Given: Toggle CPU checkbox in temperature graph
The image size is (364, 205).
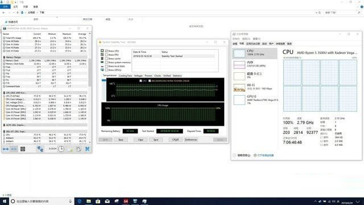Looking at the screenshot, I should pos(140,81).
